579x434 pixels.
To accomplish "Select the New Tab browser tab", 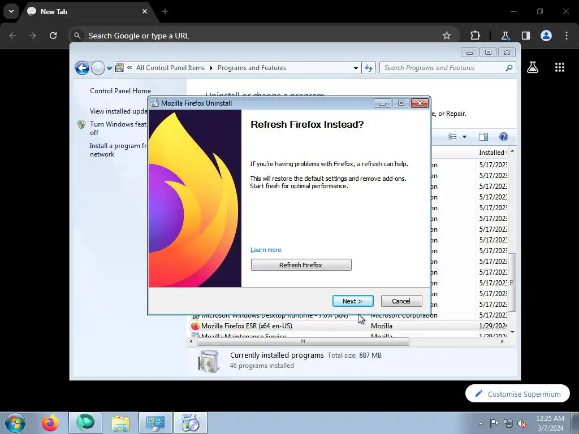I will (88, 11).
